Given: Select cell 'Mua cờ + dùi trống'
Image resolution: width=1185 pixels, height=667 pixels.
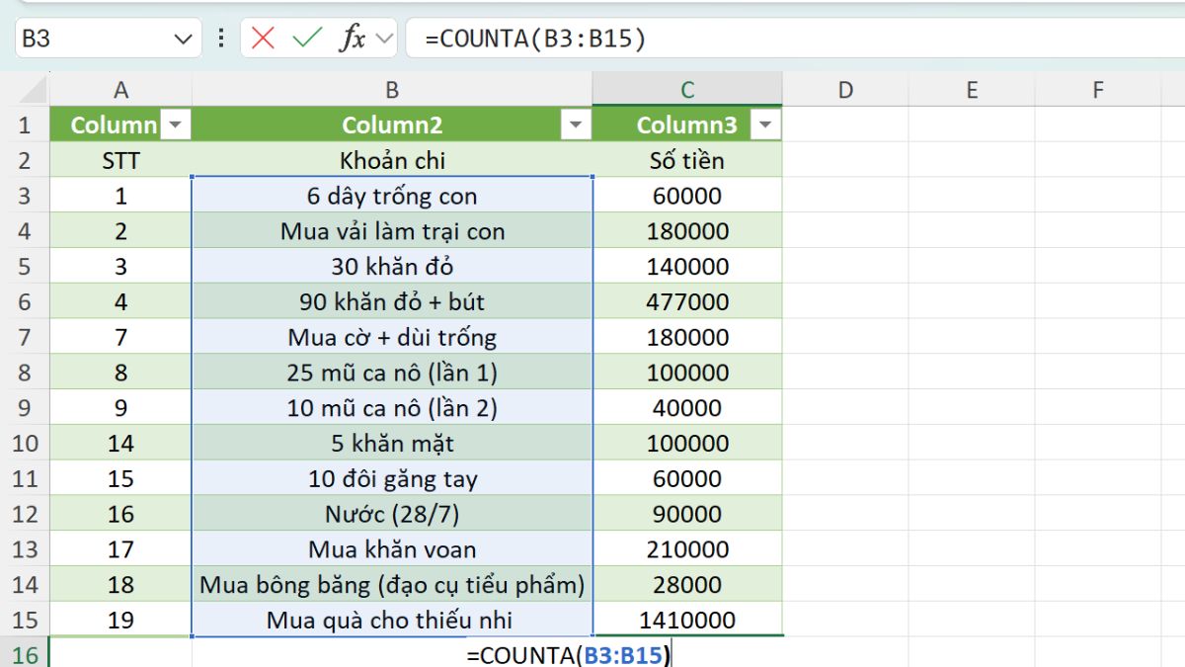Looking at the screenshot, I should coord(392,337).
